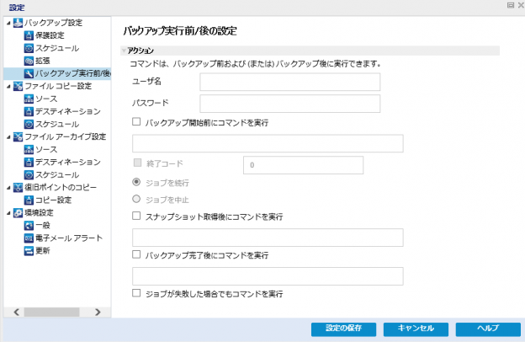Tick ジョブが失敗した場合でもコマンドを実行 checkbox

136,294
